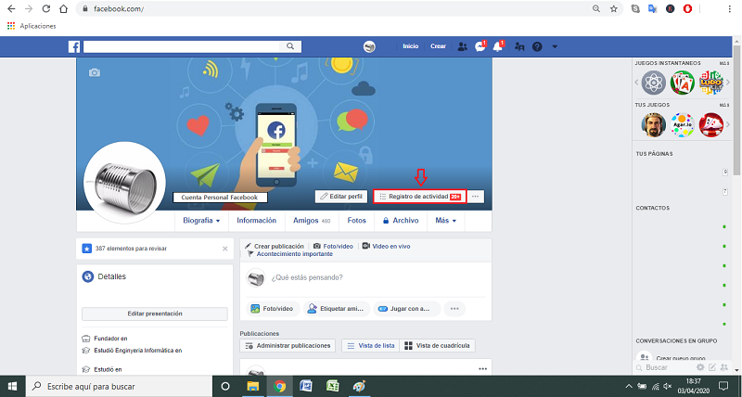The width and height of the screenshot is (742, 397).
Task: Open Registro de actividad
Action: click(x=420, y=197)
